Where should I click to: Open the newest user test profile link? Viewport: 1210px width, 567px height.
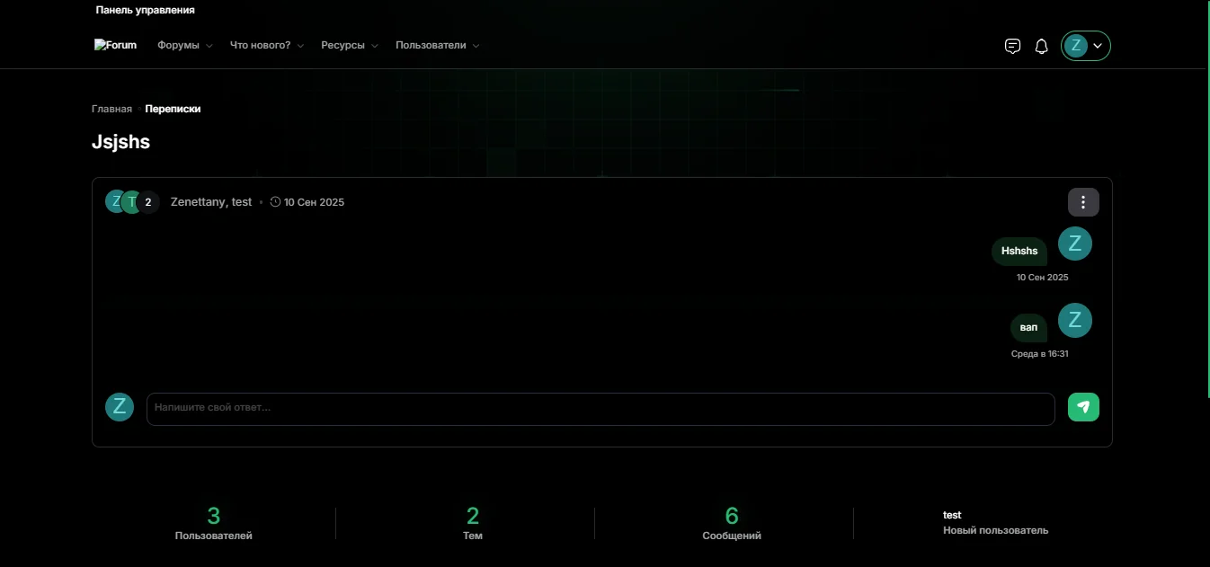click(x=952, y=515)
